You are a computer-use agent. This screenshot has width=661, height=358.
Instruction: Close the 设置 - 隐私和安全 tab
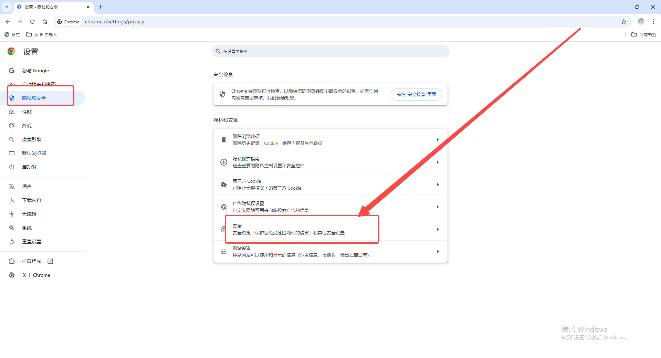[x=88, y=7]
